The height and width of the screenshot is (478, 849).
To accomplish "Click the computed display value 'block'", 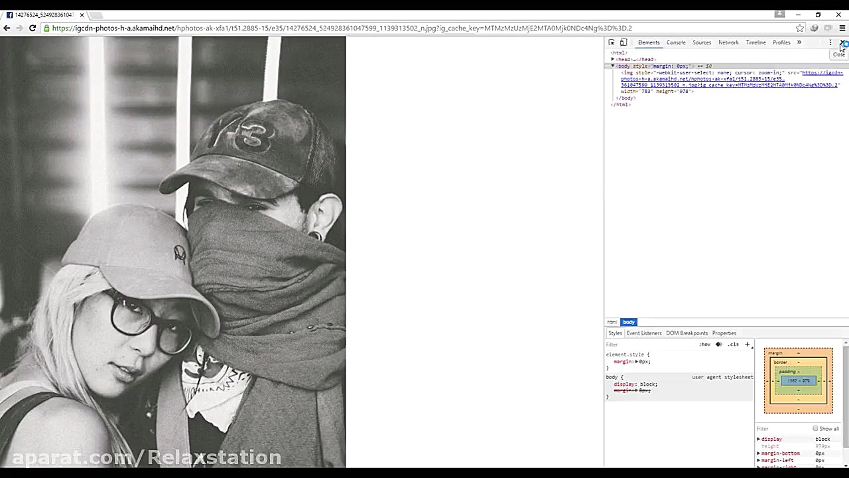I will tap(822, 439).
